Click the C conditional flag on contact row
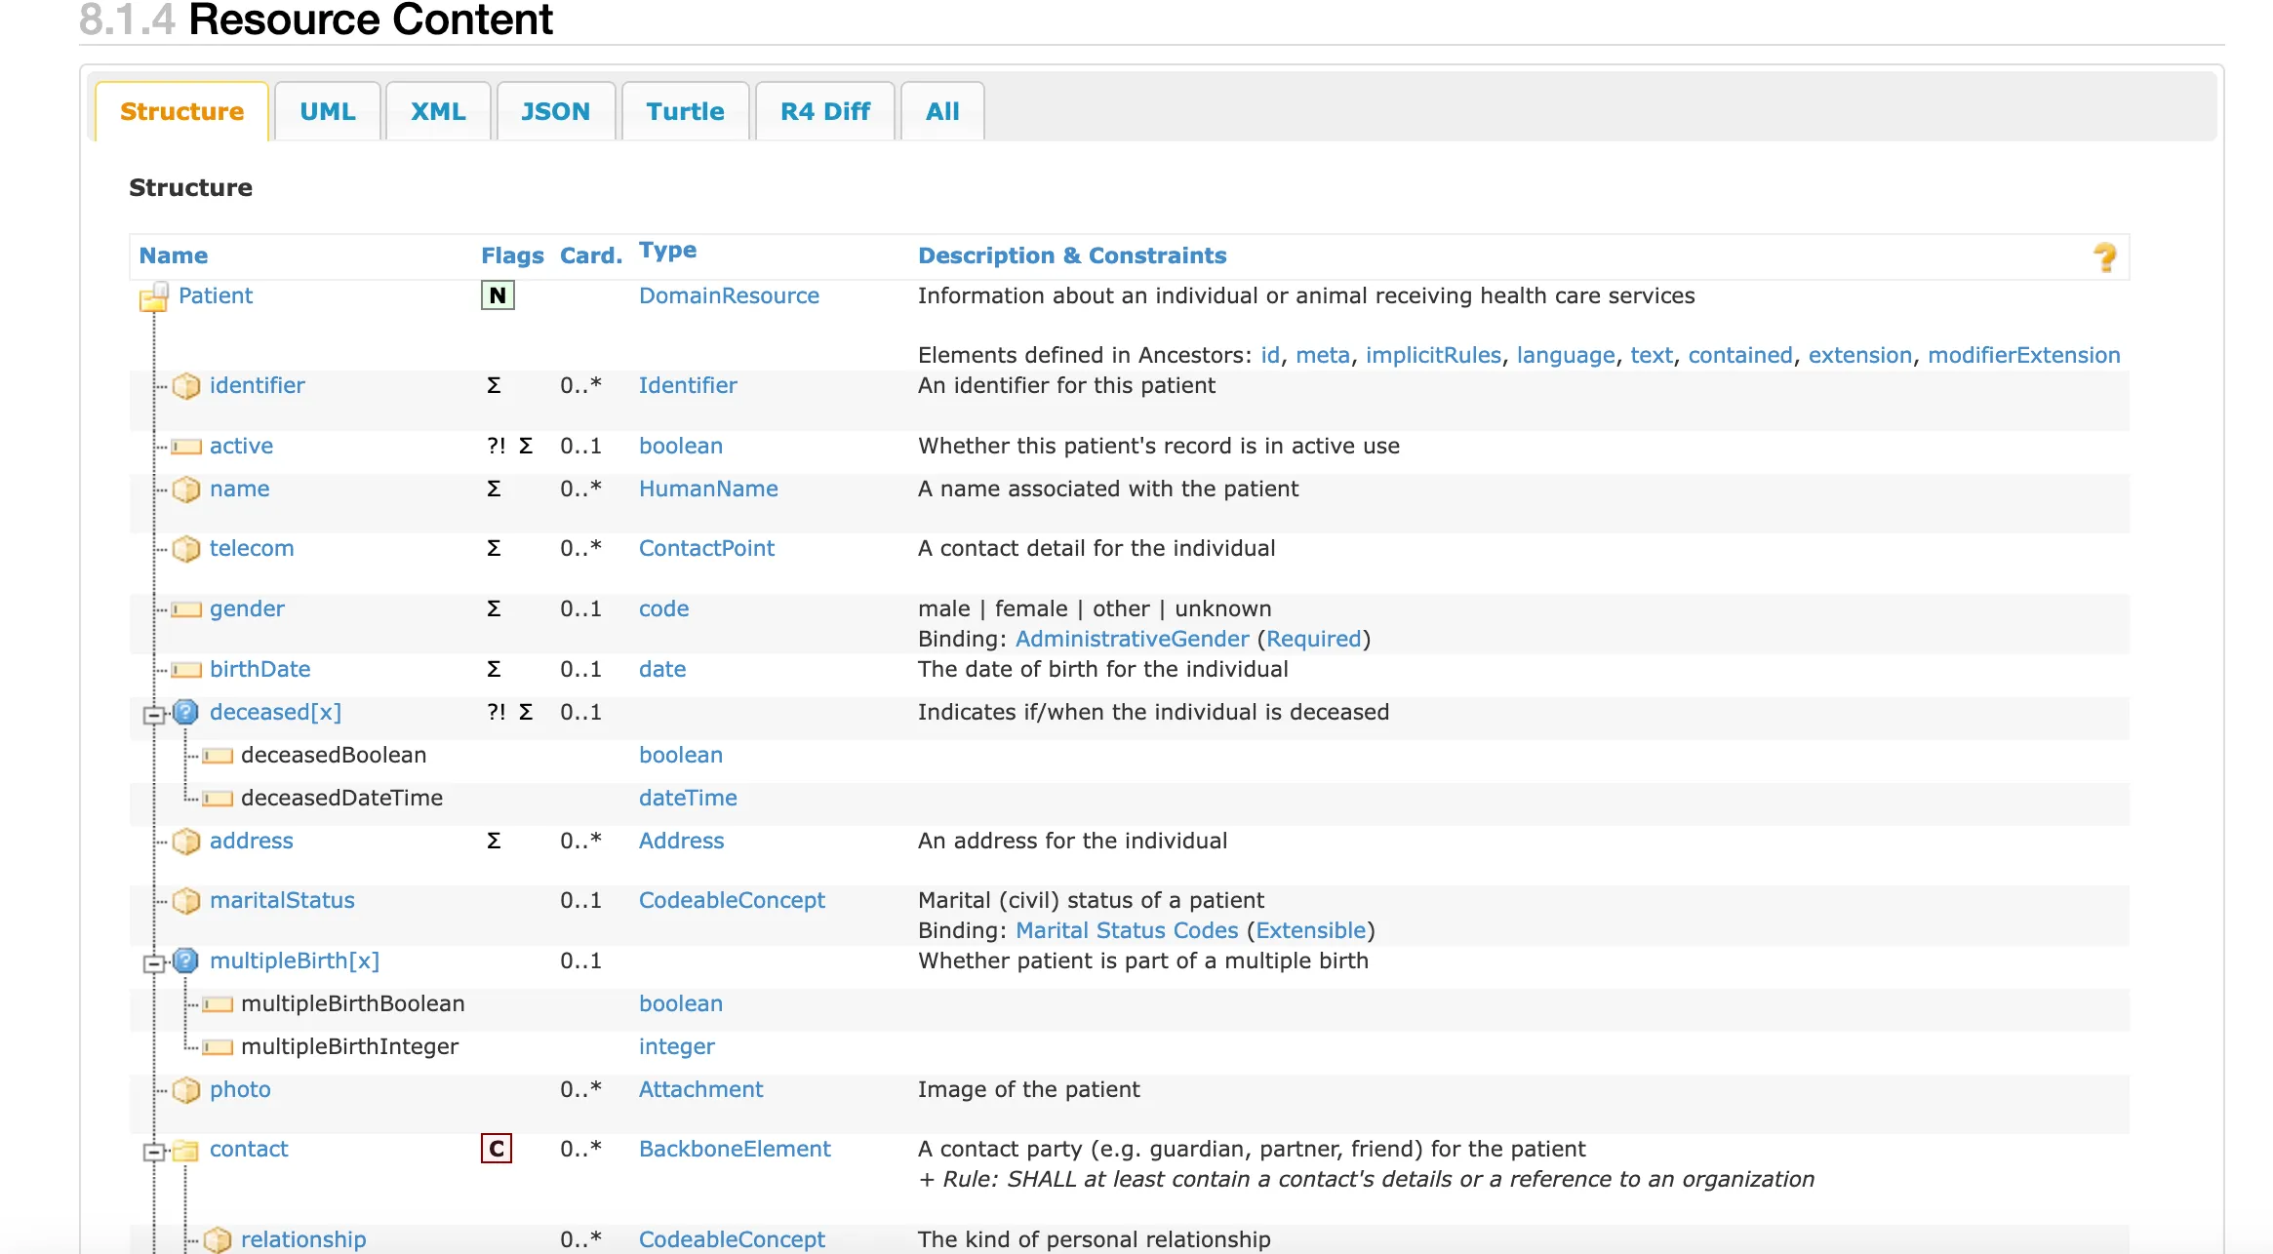 click(x=498, y=1149)
